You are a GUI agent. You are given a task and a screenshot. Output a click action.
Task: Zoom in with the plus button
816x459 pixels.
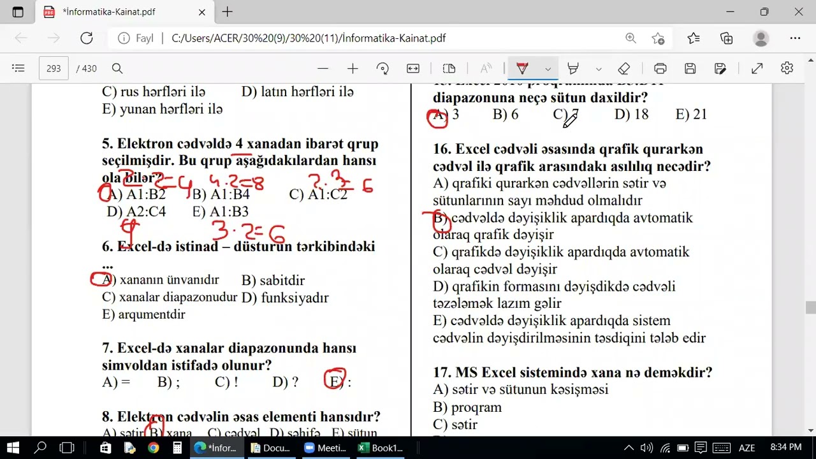pos(353,68)
